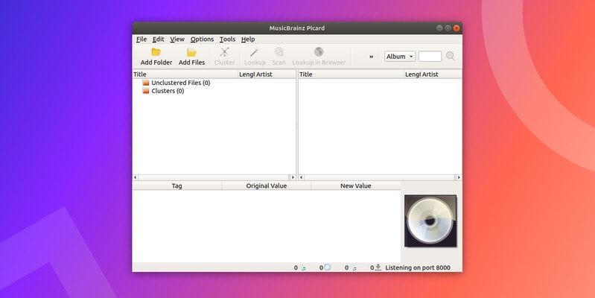Screen dimensions: 595x298
Task: Click the Scan toolbar icon
Action: [279, 51]
